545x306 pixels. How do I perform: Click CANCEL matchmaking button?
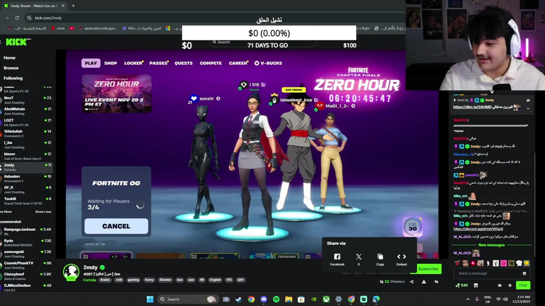(x=116, y=226)
